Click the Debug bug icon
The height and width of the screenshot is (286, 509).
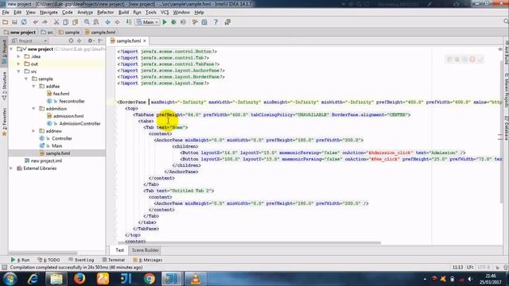(x=174, y=22)
